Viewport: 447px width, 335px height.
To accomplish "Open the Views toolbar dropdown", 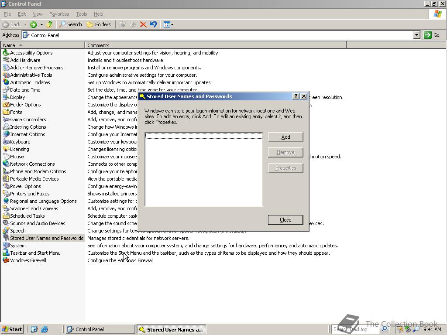I will tap(168, 24).
